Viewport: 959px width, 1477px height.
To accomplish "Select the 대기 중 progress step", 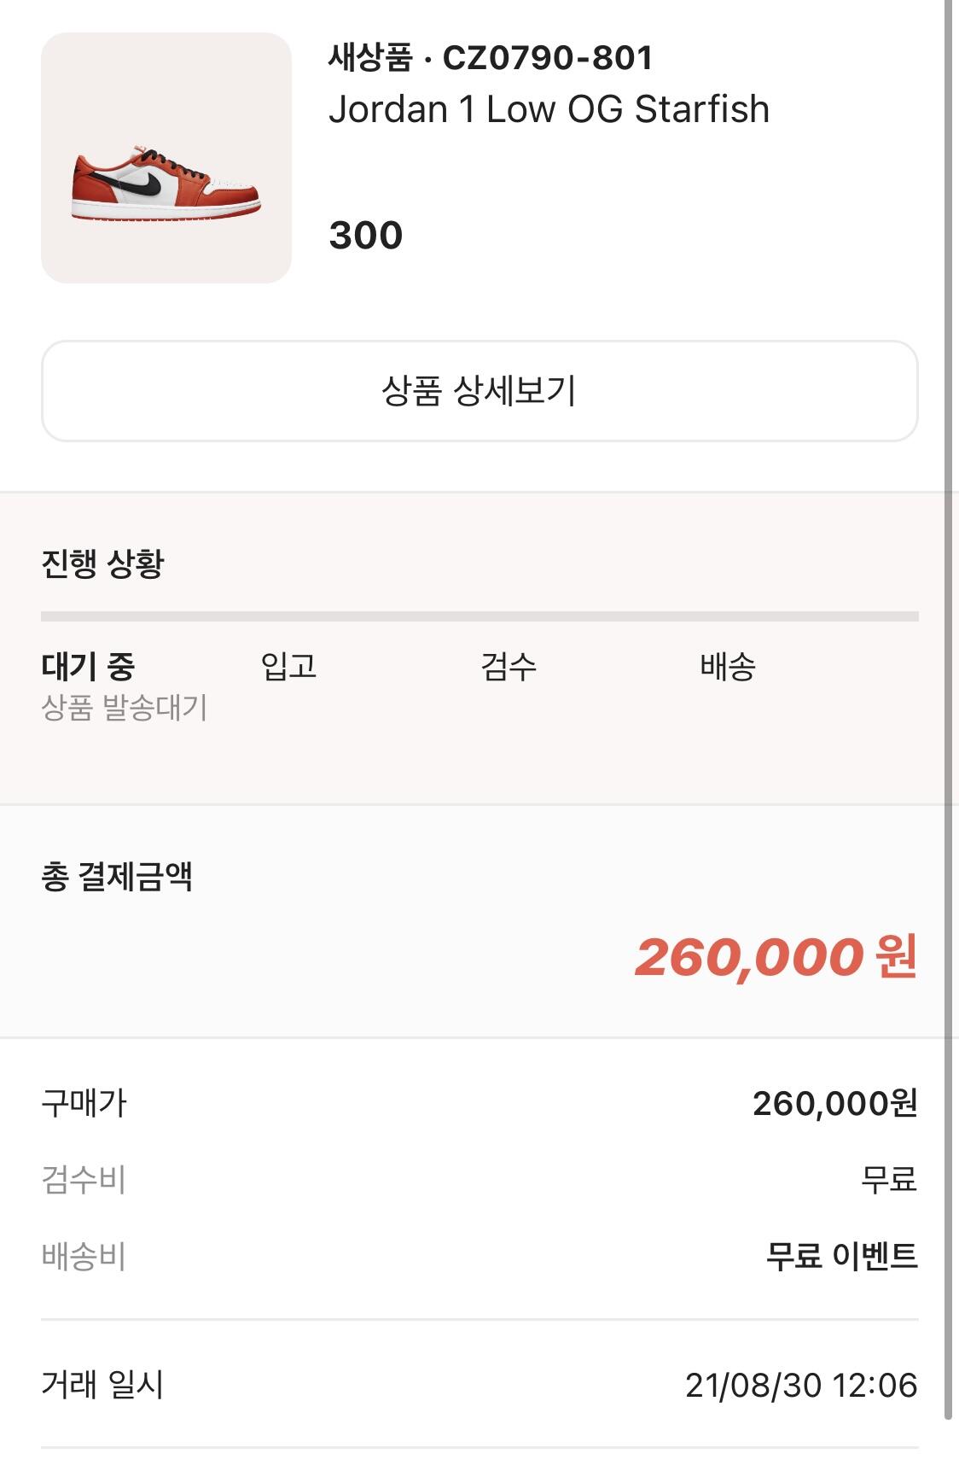I will click(x=88, y=666).
